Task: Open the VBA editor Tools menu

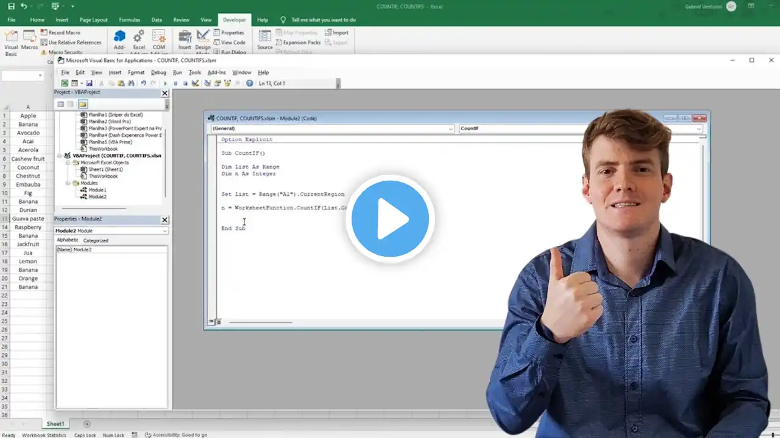Action: [x=194, y=72]
